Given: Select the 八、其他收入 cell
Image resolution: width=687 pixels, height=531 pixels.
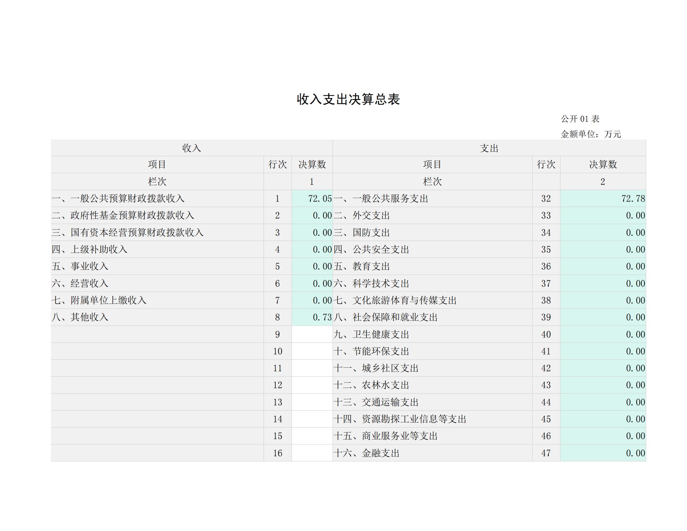Looking at the screenshot, I should [x=157, y=317].
